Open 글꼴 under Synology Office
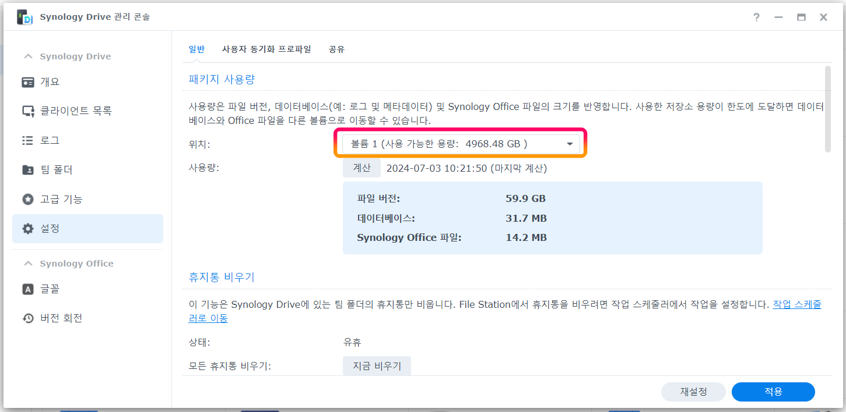846x412 pixels. pos(87,289)
